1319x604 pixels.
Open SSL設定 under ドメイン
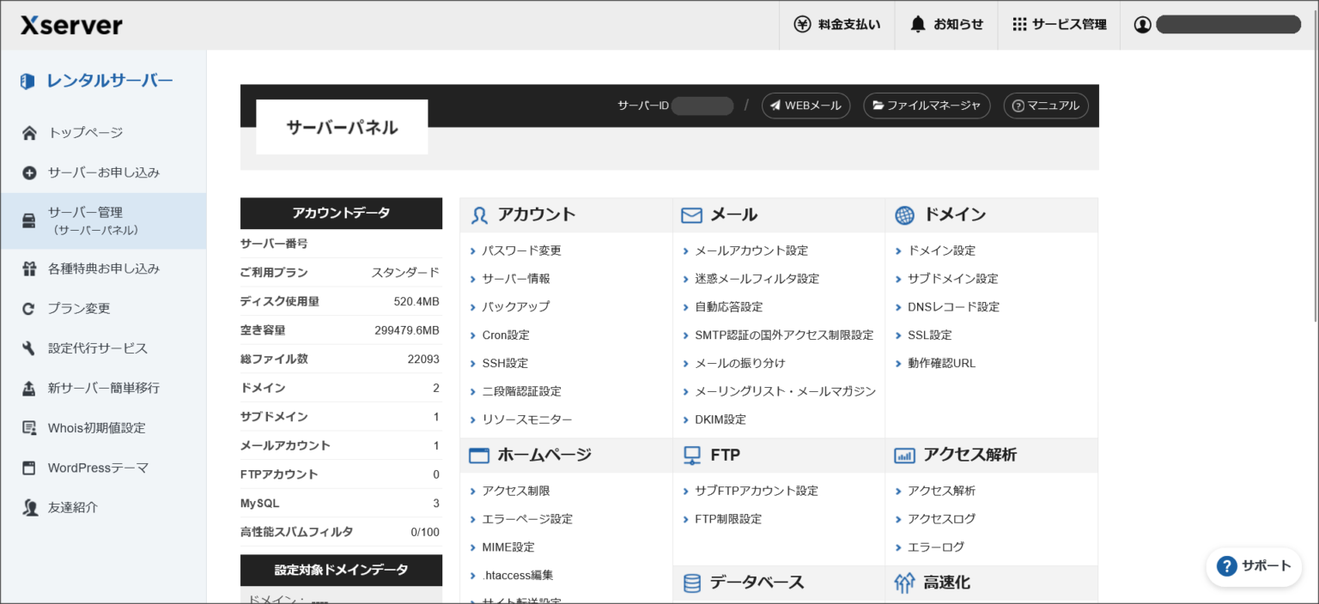click(x=929, y=335)
